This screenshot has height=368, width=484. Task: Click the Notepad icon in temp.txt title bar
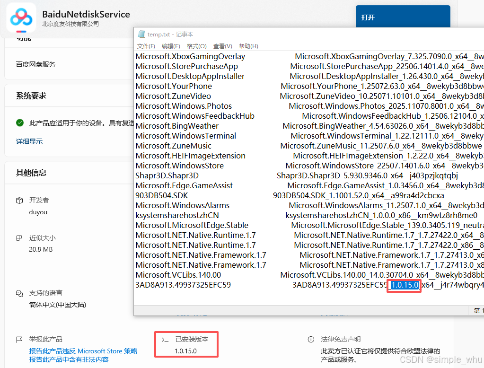tap(141, 34)
